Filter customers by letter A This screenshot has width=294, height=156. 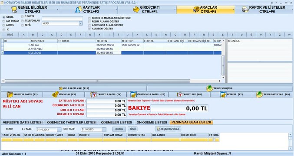pyautogui.click(x=23, y=35)
